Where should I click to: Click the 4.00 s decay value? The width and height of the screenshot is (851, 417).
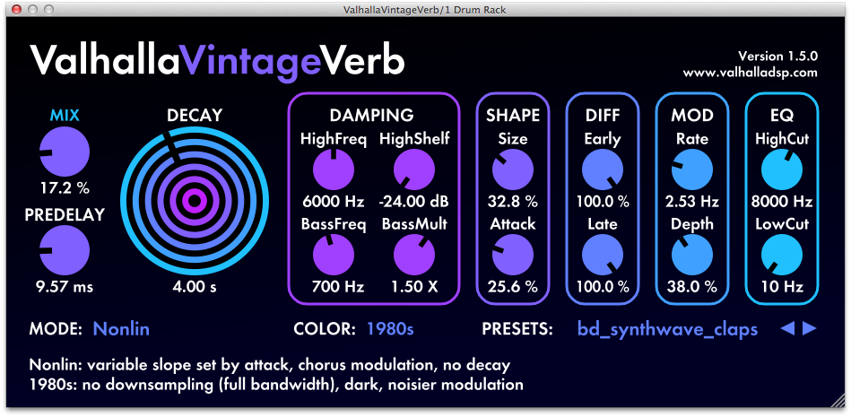[x=195, y=287]
